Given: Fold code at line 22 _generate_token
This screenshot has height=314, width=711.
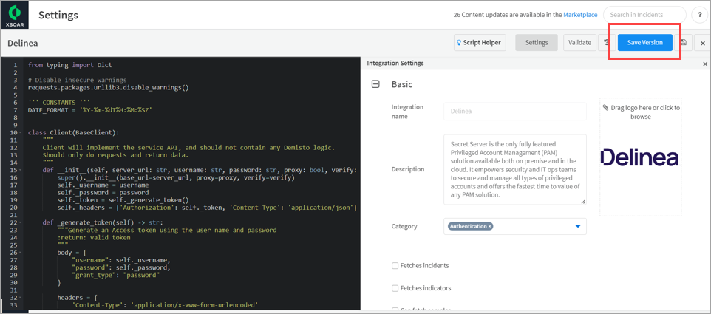Looking at the screenshot, I should pyautogui.click(x=21, y=222).
